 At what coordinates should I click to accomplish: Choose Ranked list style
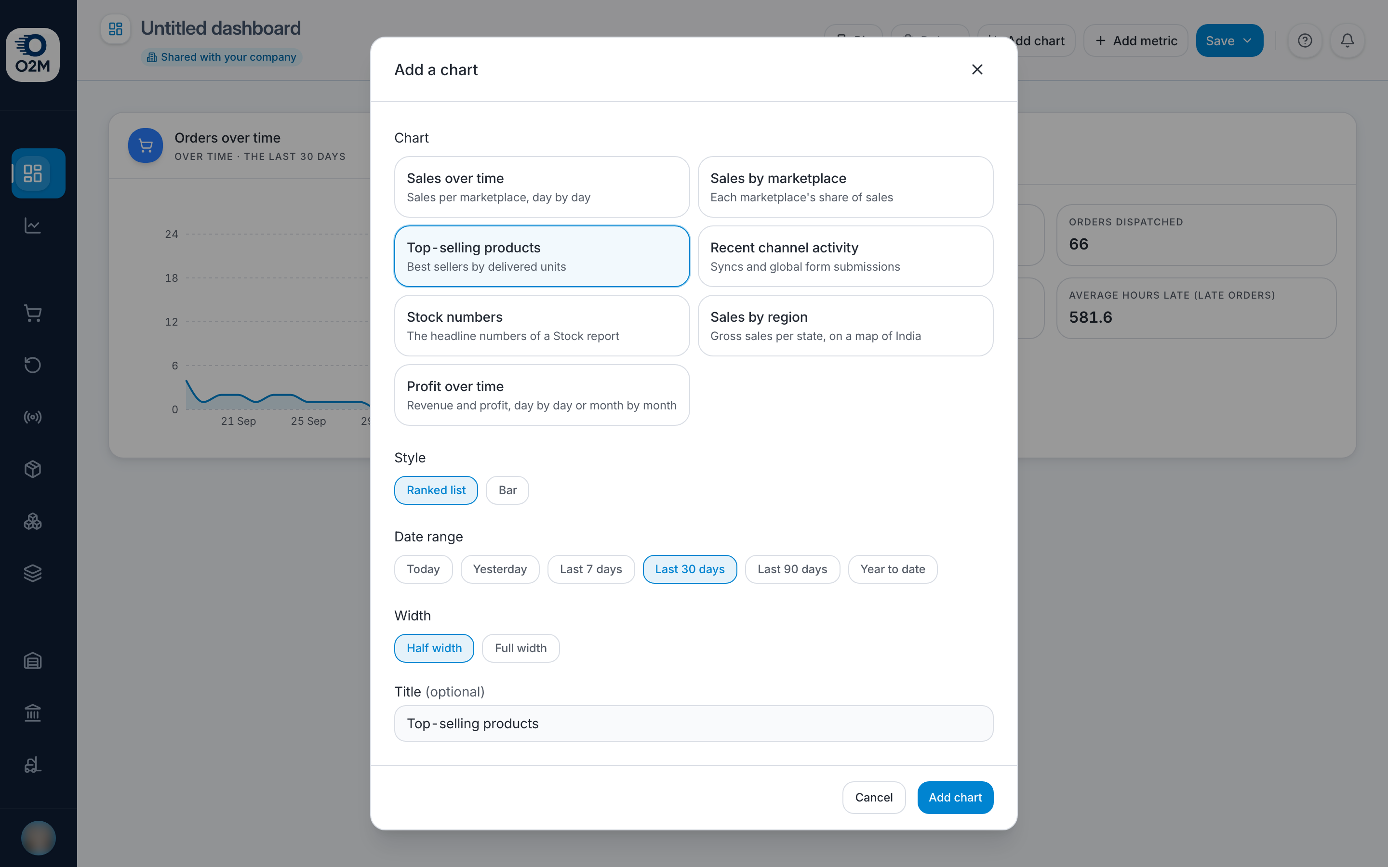click(436, 490)
